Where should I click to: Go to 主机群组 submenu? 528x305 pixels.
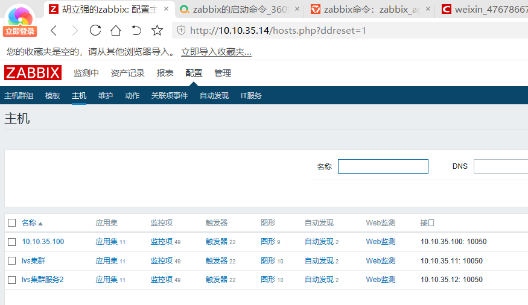(19, 96)
